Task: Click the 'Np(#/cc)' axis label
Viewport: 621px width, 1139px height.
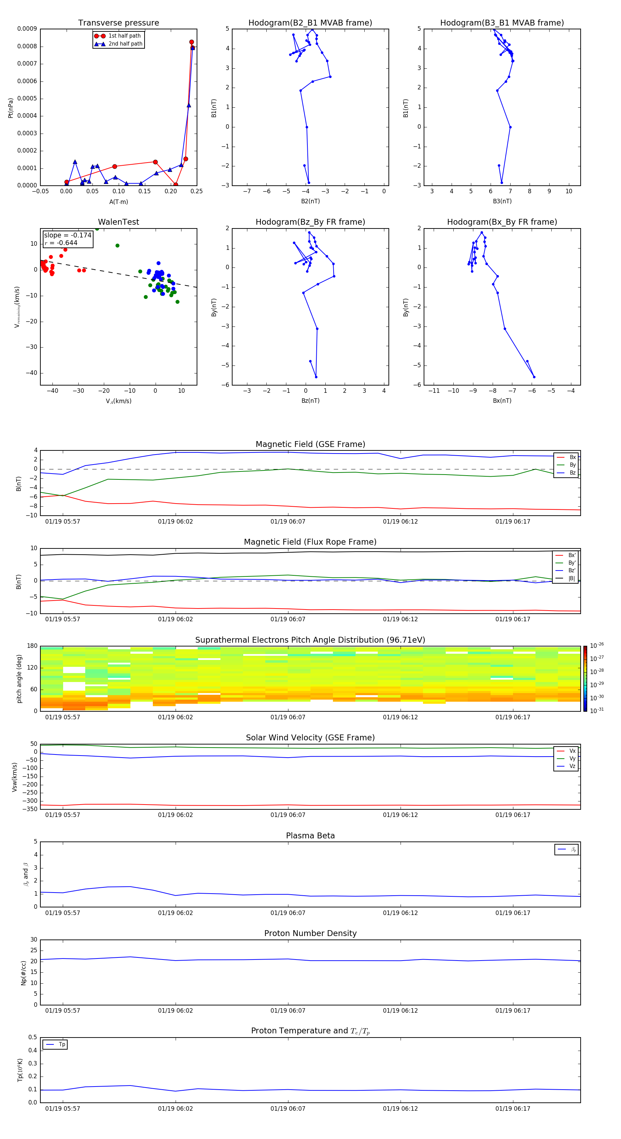Action: [x=23, y=973]
